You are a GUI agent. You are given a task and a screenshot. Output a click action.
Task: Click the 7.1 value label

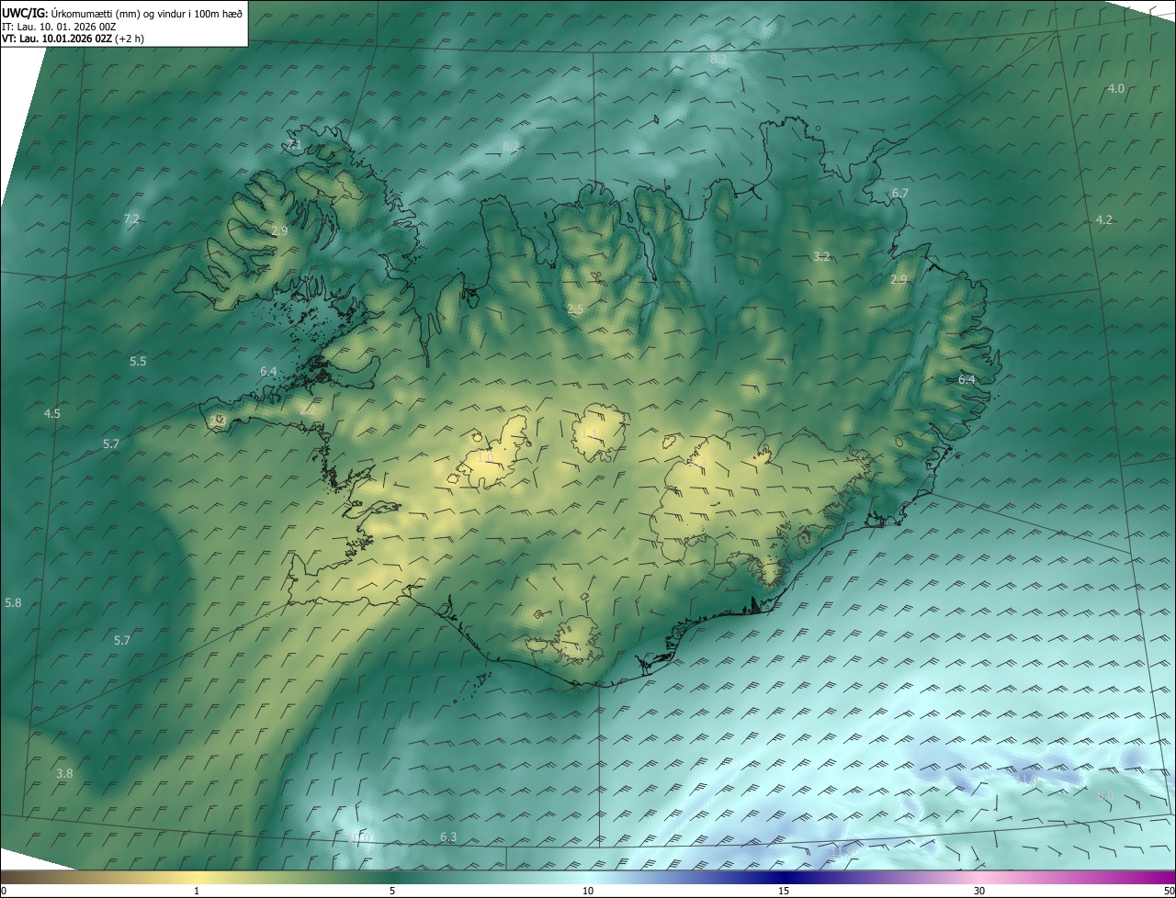pyautogui.click(x=295, y=144)
